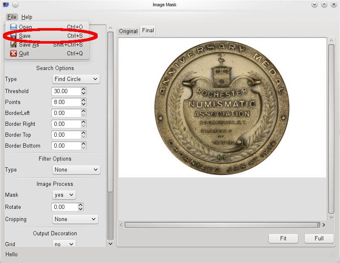
Task: Open the Cropping dropdown
Action: point(75,219)
